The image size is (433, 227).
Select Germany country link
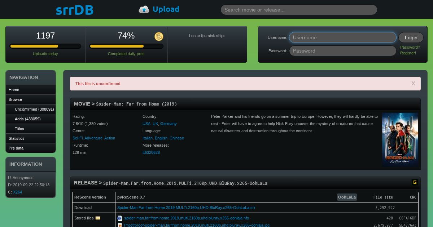(169, 124)
